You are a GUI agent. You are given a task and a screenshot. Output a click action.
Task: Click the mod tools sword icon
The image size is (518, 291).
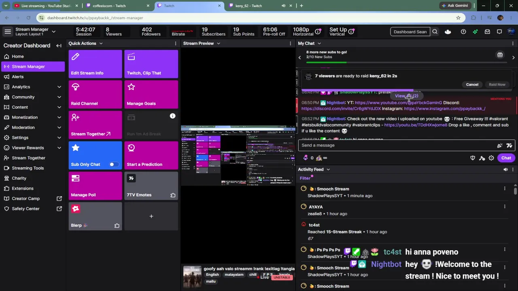coord(482,158)
